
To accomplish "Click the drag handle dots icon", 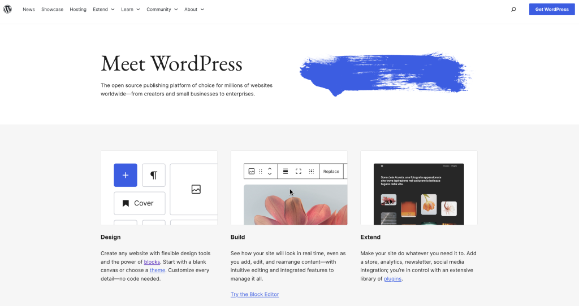I will pos(261,172).
